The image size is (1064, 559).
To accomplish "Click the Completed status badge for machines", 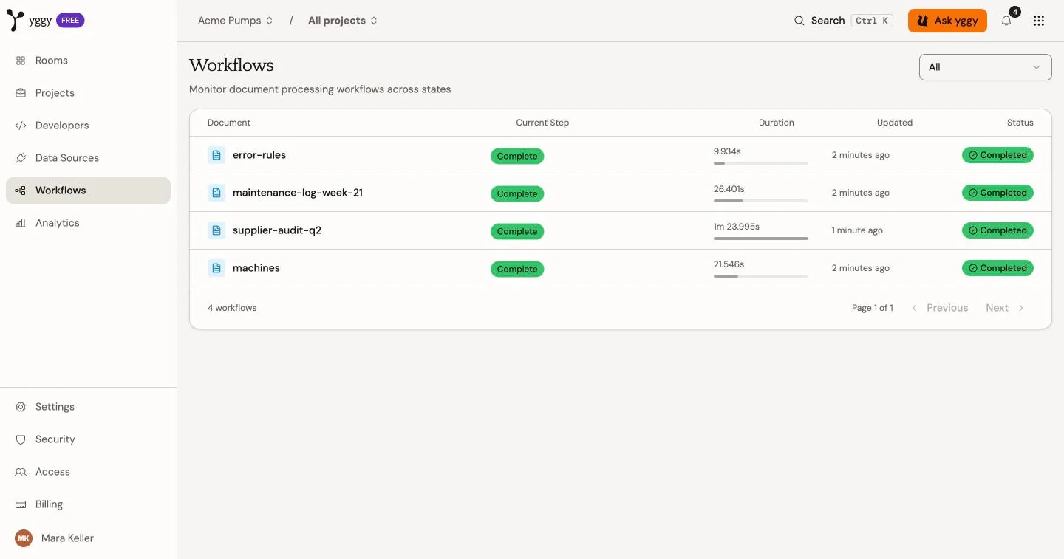I will click(997, 268).
